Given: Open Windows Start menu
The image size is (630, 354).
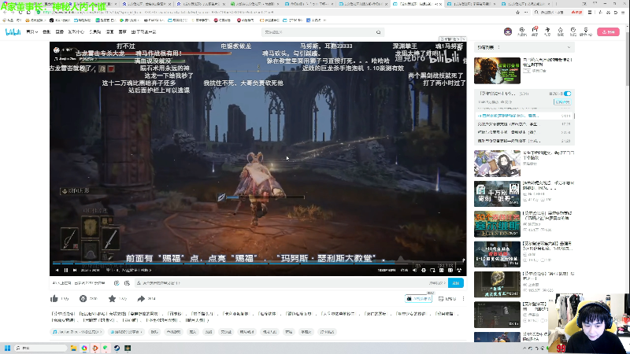Looking at the screenshot, I should click(7, 348).
